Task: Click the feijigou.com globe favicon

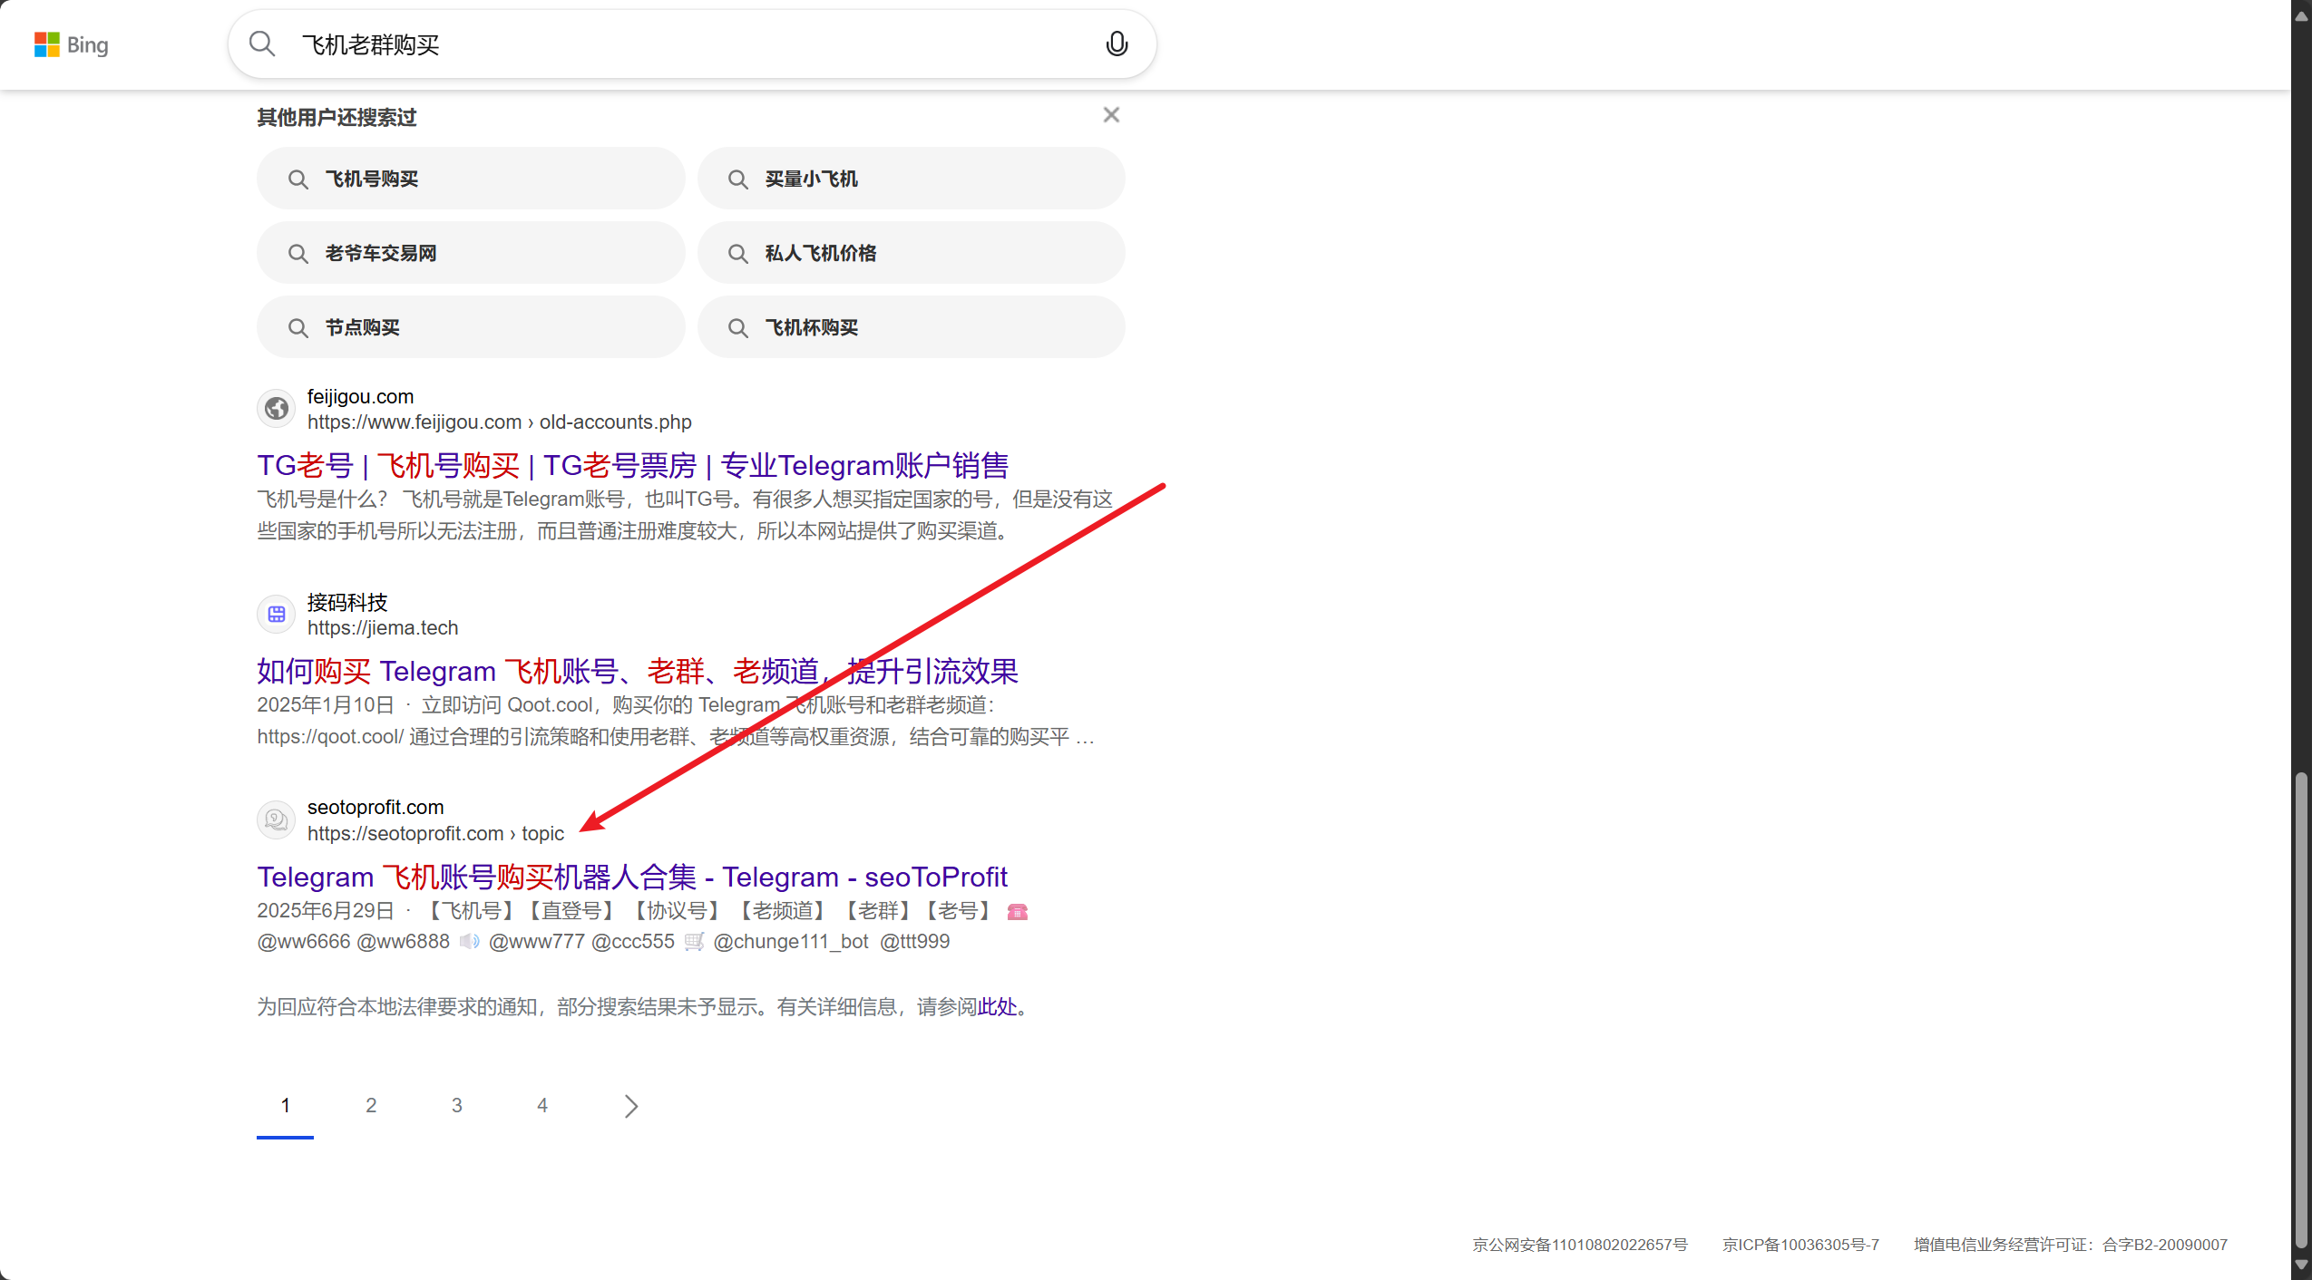Action: pos(277,409)
